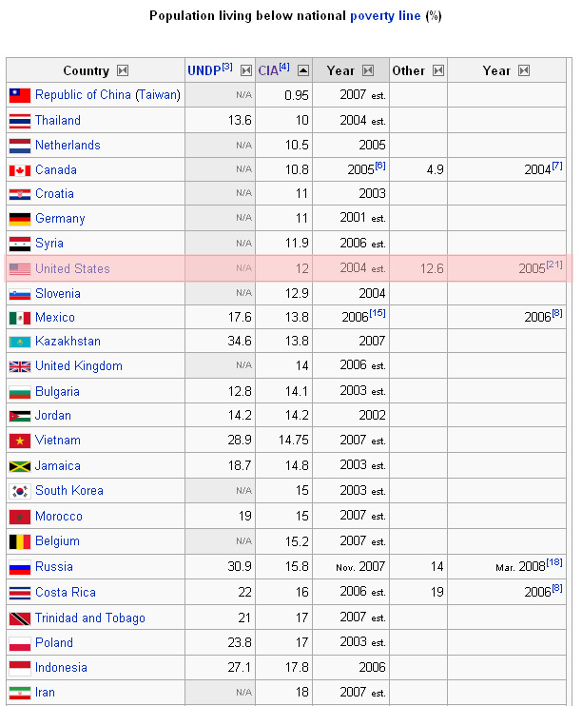Click the Mexico flag icon
The height and width of the screenshot is (706, 582).
[x=20, y=318]
